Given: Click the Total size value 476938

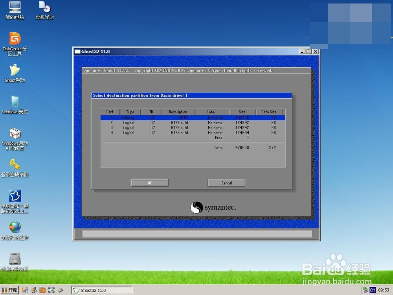Looking at the screenshot, I should click(x=242, y=147).
